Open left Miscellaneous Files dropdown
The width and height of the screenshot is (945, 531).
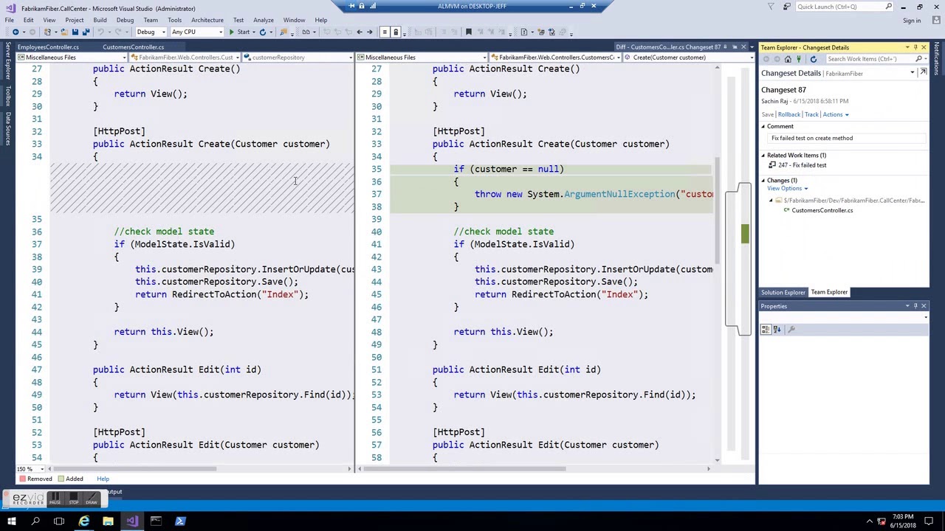(x=70, y=58)
